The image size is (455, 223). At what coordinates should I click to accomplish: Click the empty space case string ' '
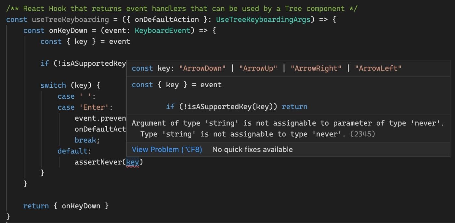[86, 96]
